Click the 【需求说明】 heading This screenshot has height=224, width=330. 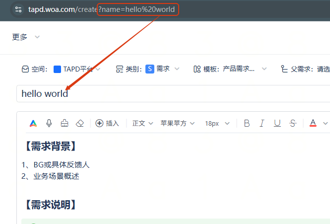[x=51, y=205]
